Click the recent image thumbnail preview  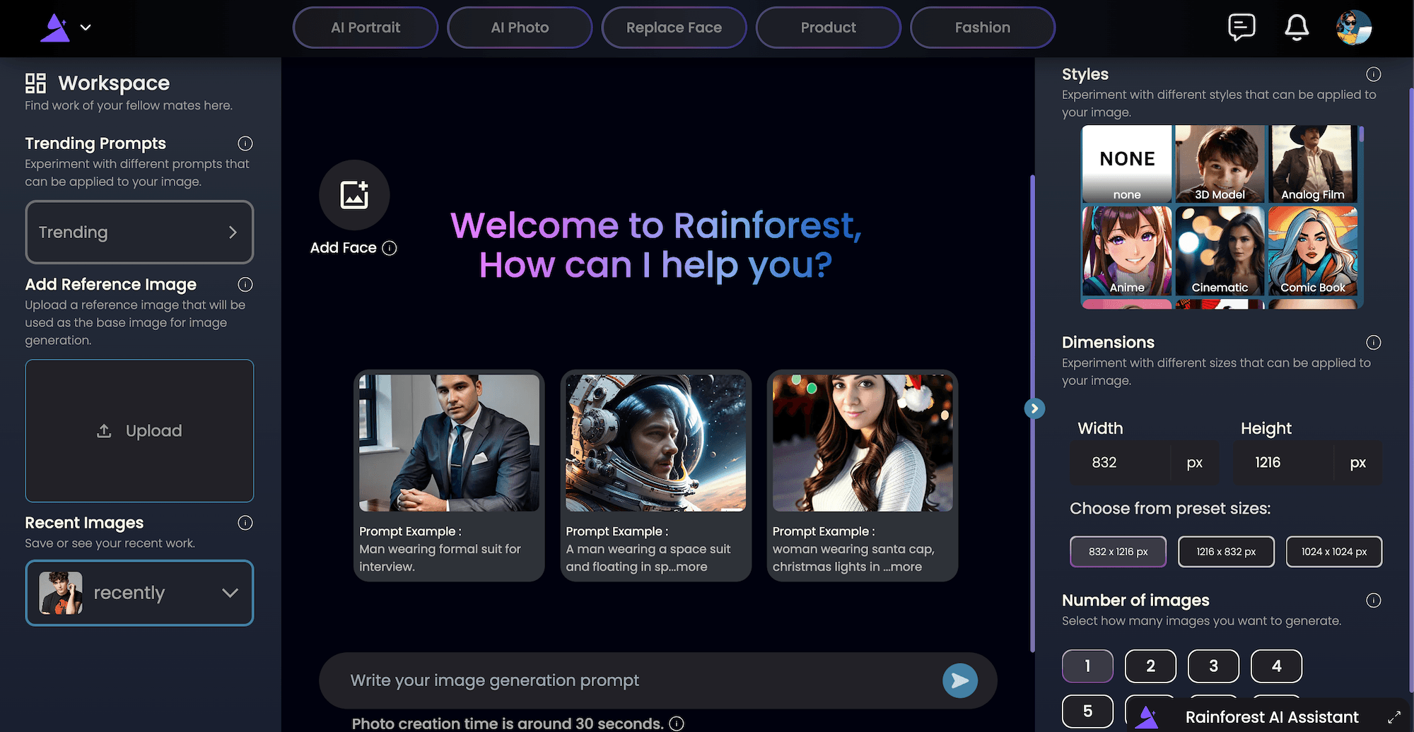(x=61, y=593)
